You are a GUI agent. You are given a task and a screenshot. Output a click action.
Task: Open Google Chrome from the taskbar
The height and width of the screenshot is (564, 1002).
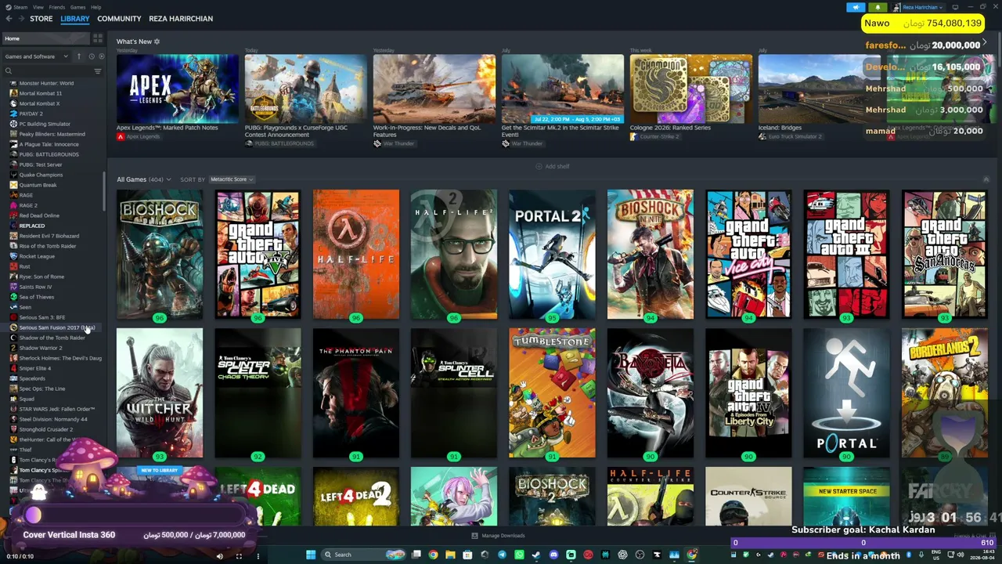click(x=433, y=555)
